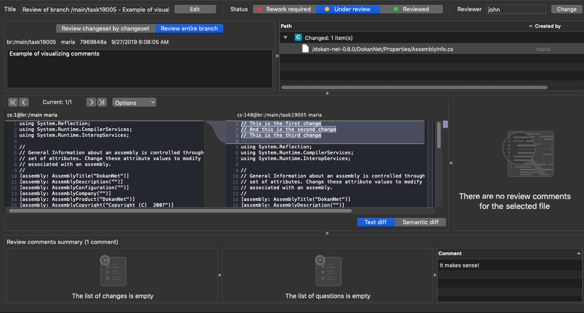Image resolution: width=584 pixels, height=313 pixels.
Task: Select the AssemblyInfo.cs file path row
Action: (432, 49)
